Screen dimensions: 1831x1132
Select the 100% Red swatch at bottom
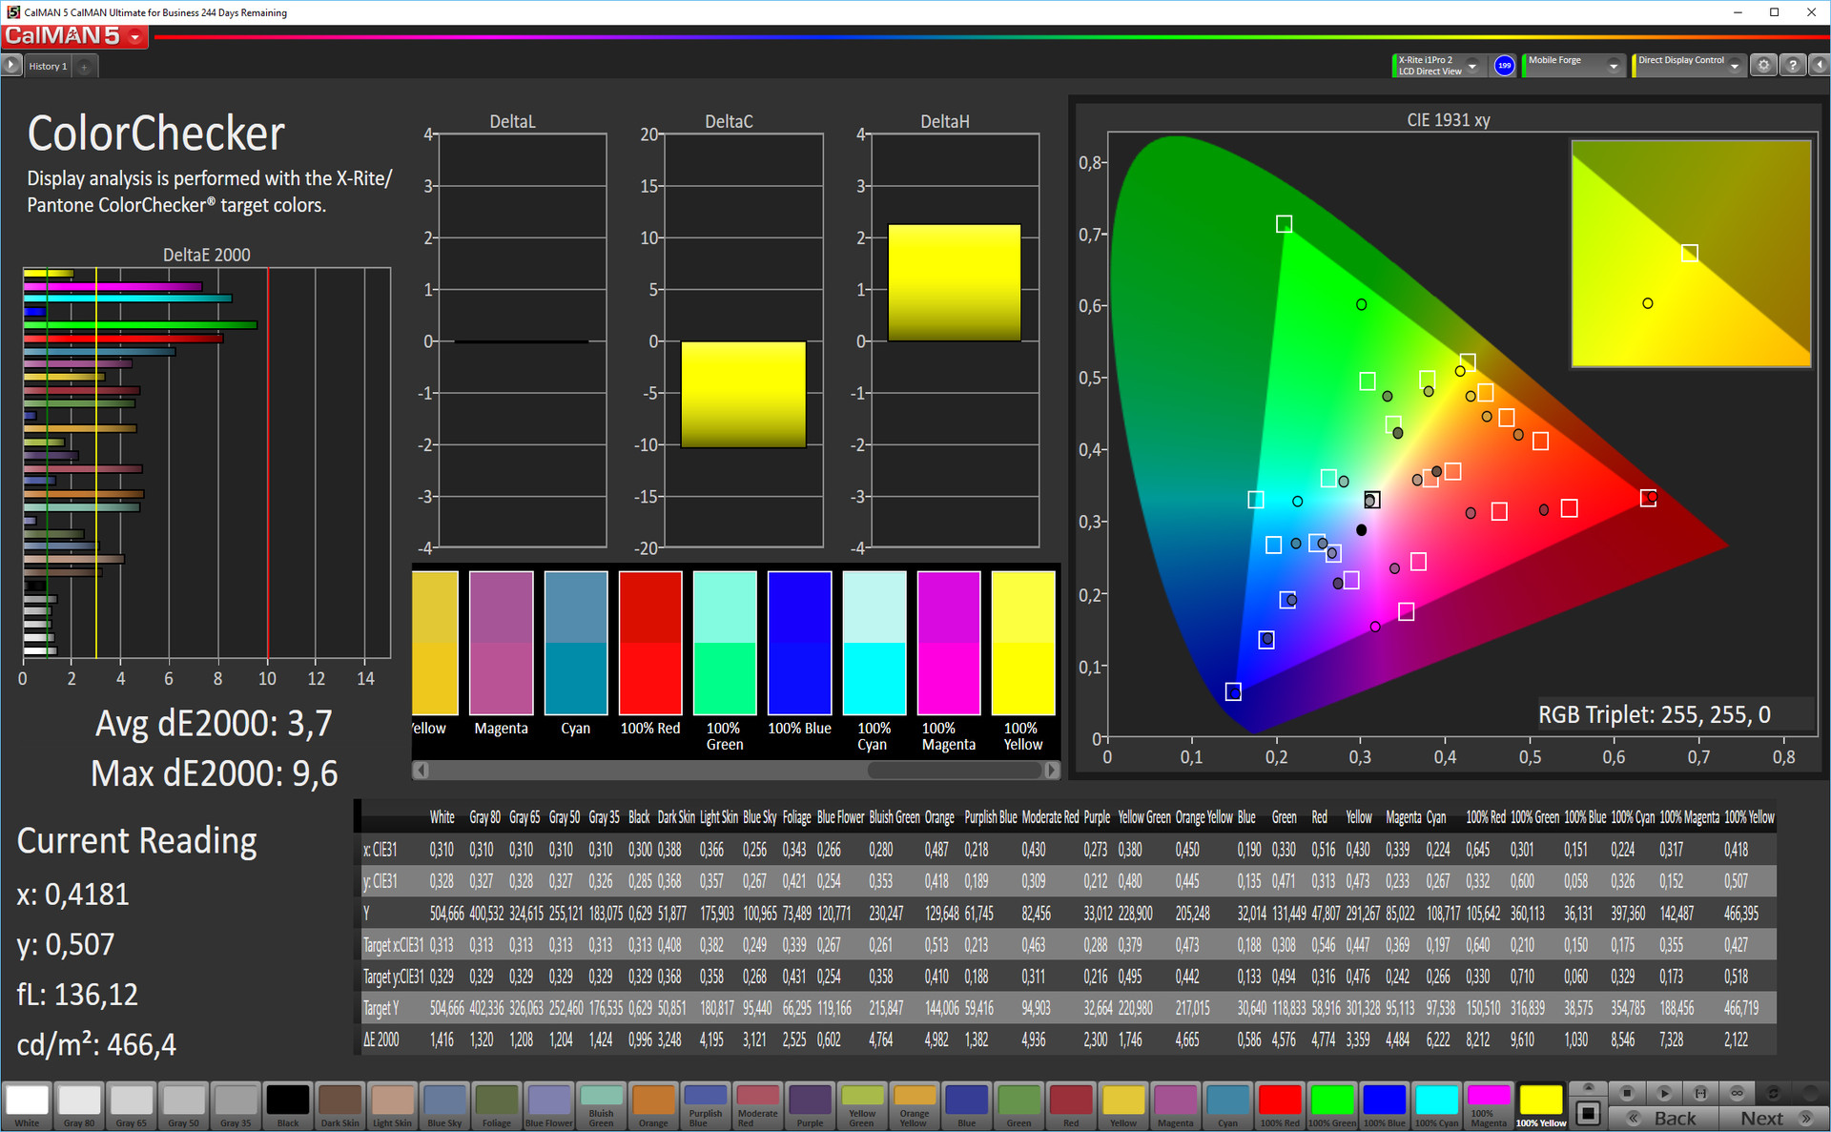[x=1280, y=1105]
